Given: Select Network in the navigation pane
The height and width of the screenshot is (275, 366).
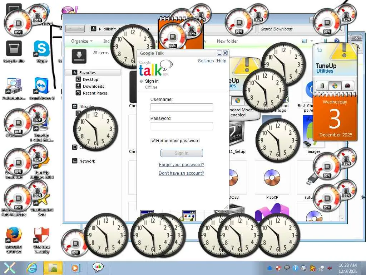Looking at the screenshot, I should click(87, 161).
